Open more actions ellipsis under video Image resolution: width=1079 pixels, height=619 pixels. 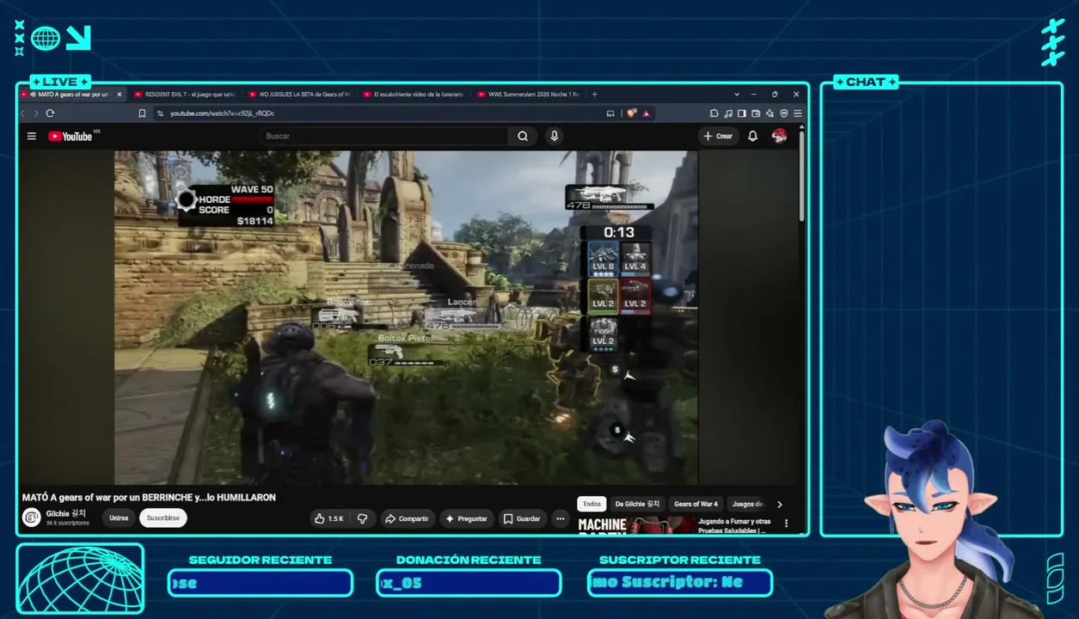point(561,518)
